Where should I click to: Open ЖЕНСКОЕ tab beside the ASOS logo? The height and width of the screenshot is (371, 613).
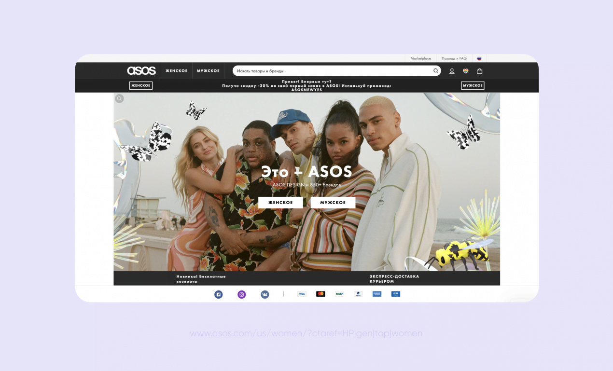coord(177,71)
